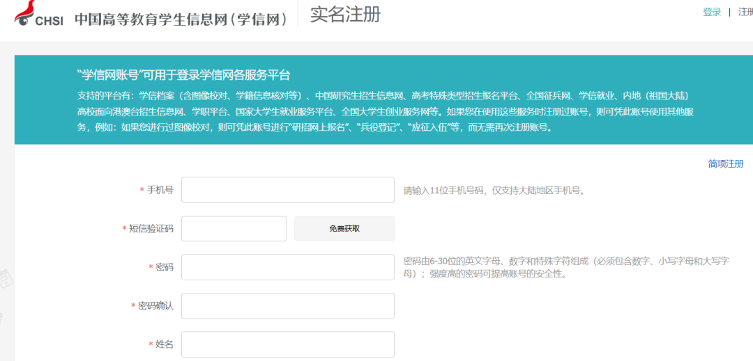Click the 11位手机号码 hint text
The height and width of the screenshot is (361, 753).
tap(494, 191)
